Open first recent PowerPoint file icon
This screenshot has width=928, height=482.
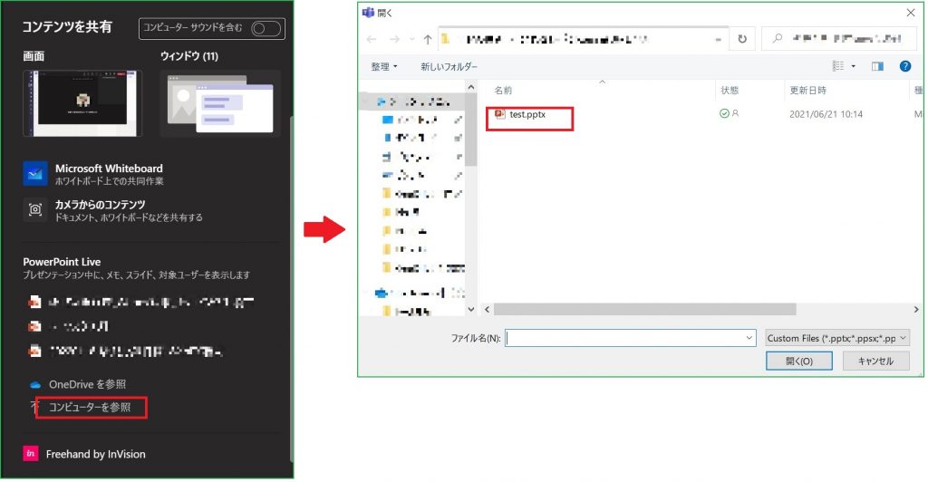[34, 303]
